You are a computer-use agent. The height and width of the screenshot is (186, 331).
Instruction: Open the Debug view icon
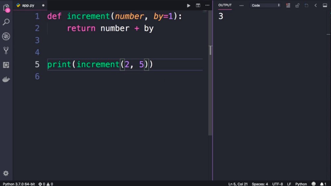click(6, 36)
